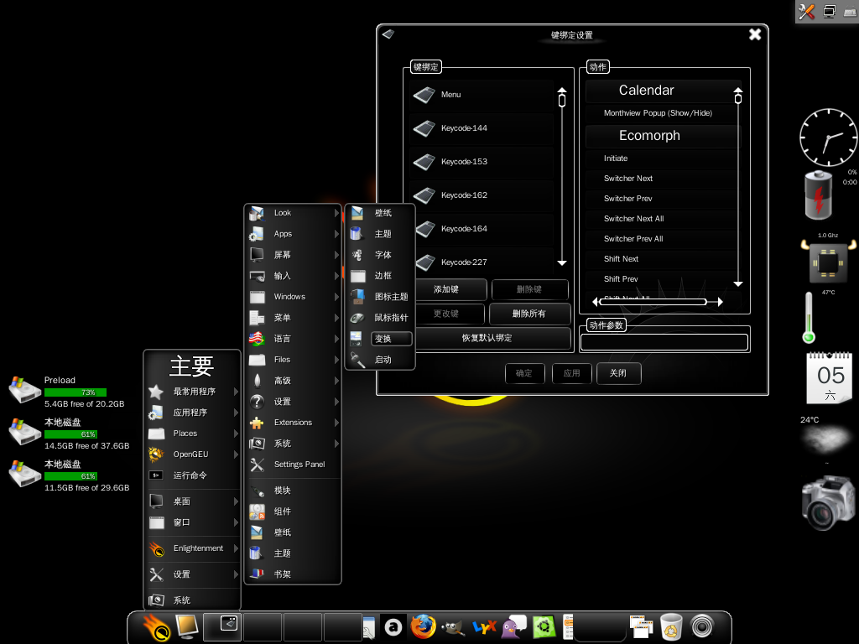Select Keycode-162 binding row
This screenshot has width=859, height=644.
pos(482,195)
